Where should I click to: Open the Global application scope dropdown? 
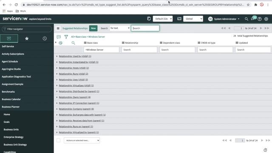pos(193,19)
